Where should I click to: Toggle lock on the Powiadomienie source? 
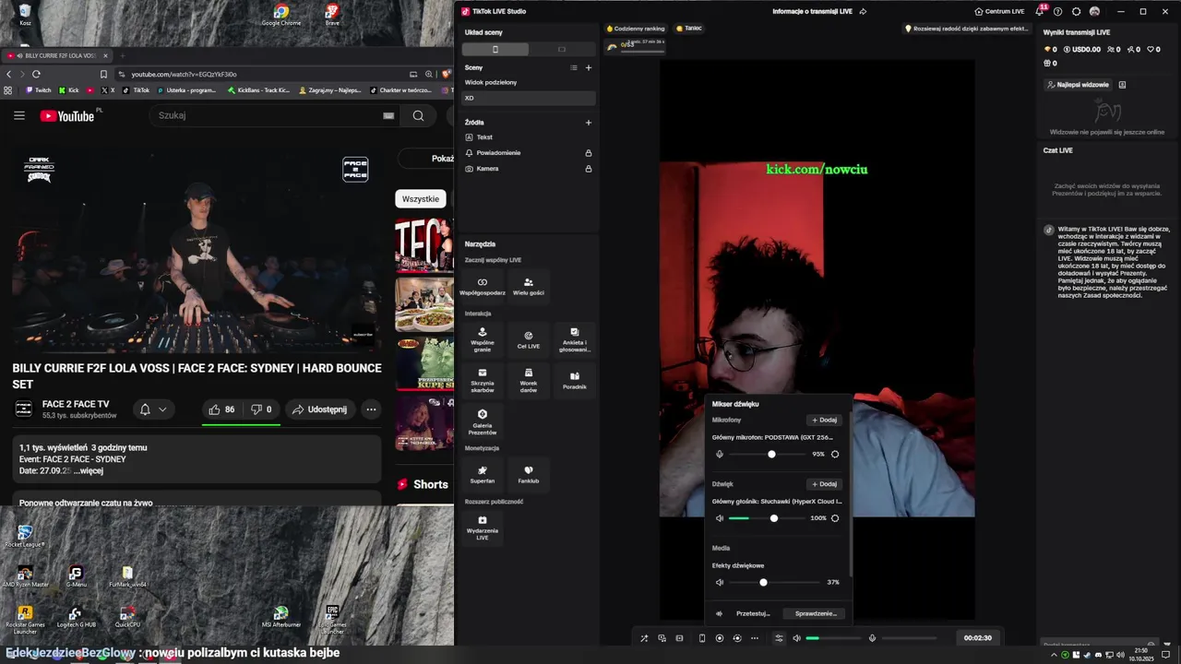click(589, 153)
